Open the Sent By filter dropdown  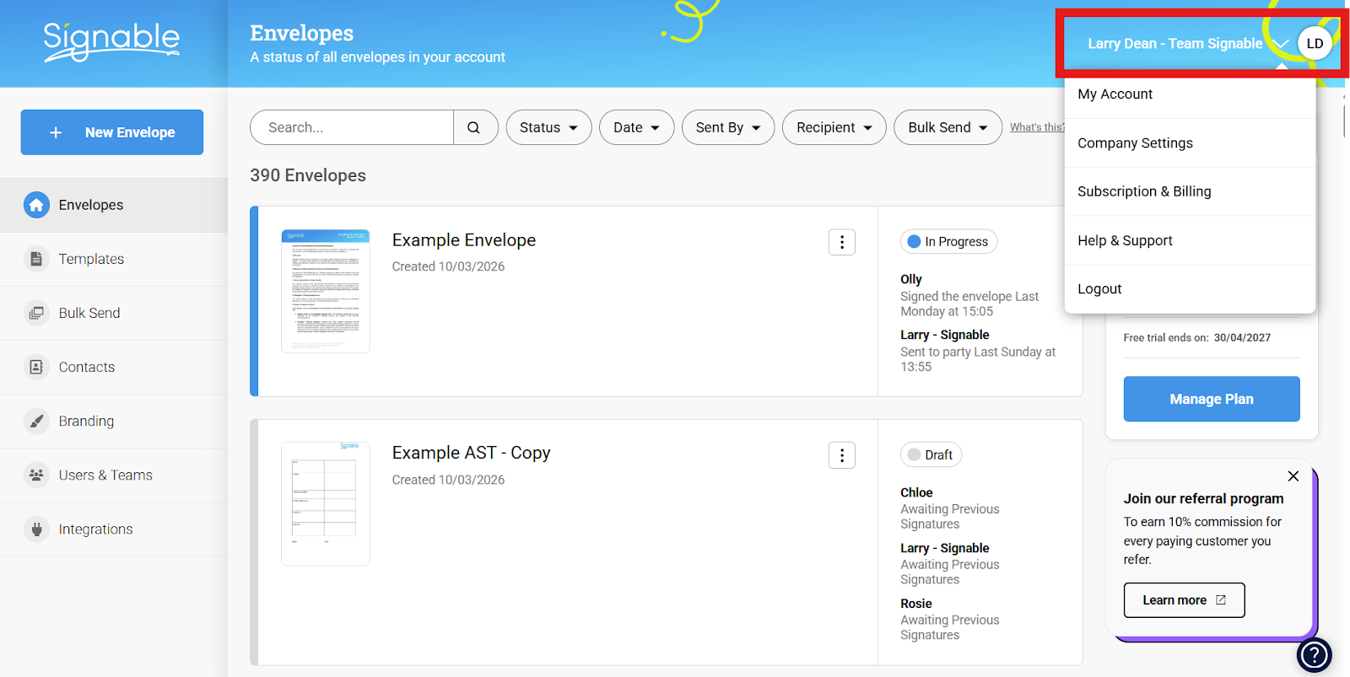(x=728, y=127)
